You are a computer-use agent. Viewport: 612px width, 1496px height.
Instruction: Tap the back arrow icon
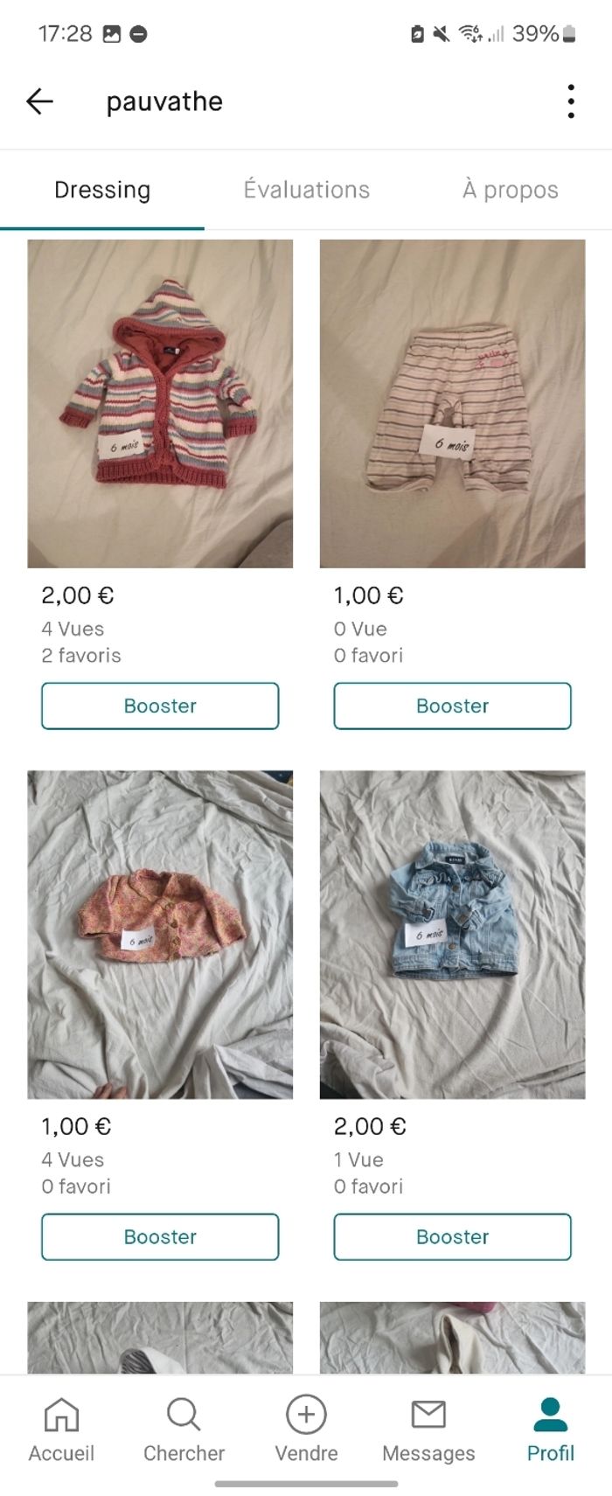[40, 101]
